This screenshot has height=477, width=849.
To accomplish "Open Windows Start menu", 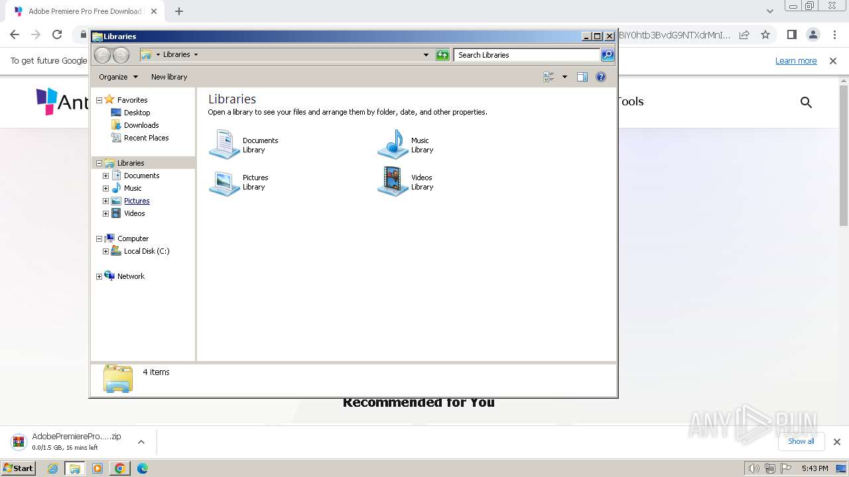I will click(x=19, y=468).
